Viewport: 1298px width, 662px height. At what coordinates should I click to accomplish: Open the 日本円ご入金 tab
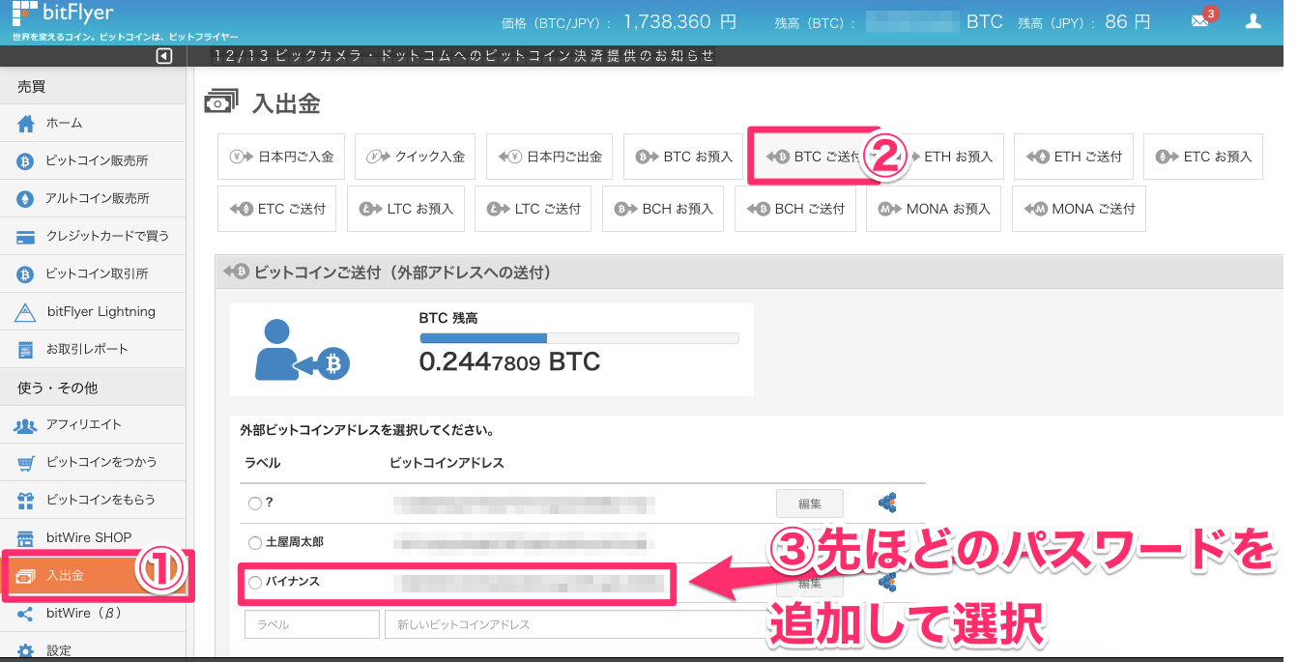point(281,157)
